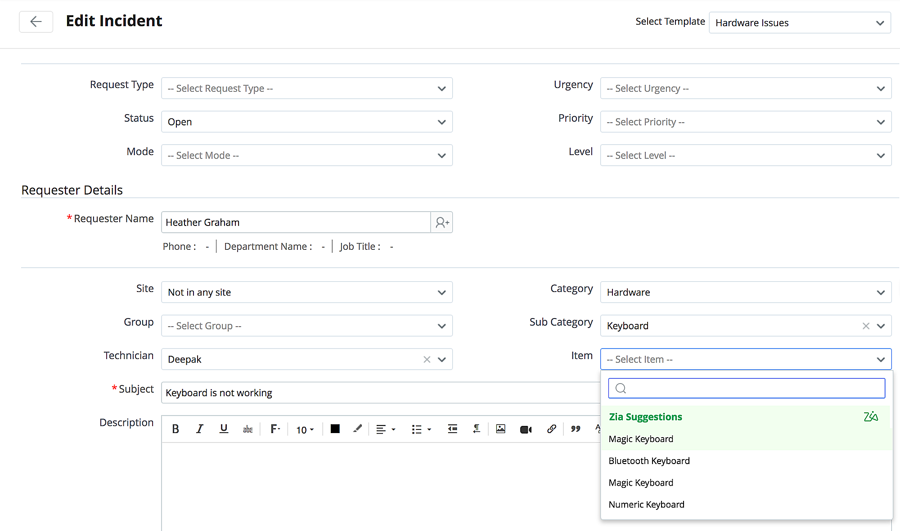The width and height of the screenshot is (900, 531).
Task: Insert a hyperlink using the link icon
Action: click(551, 429)
